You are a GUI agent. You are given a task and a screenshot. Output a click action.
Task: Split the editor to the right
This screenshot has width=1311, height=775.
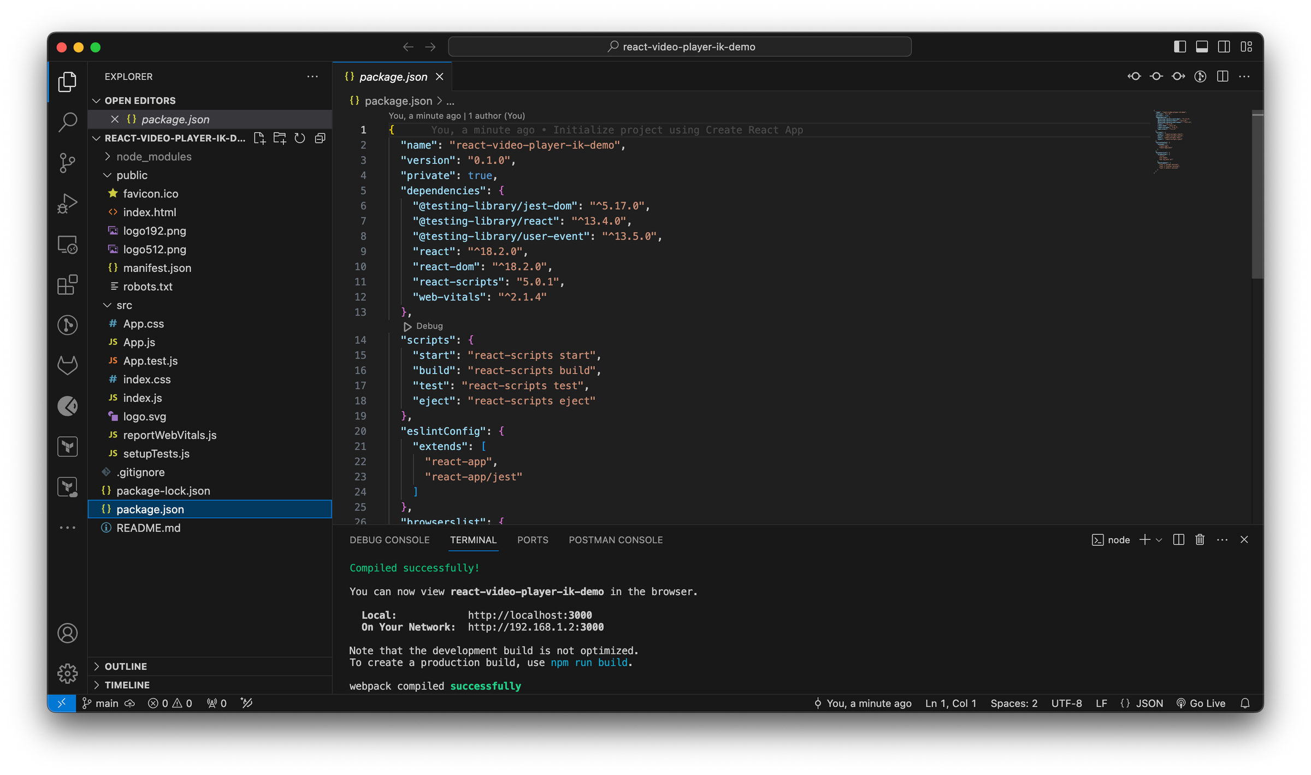[x=1222, y=76]
